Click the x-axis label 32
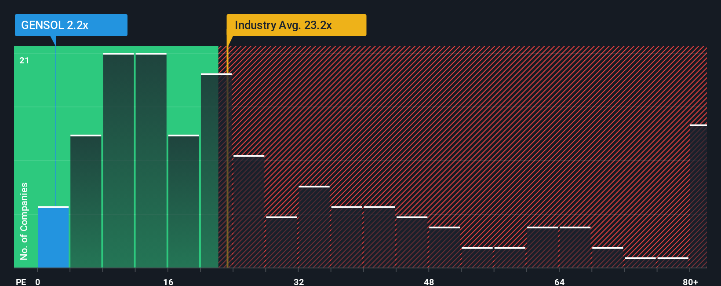This screenshot has width=721, height=286. [x=299, y=282]
